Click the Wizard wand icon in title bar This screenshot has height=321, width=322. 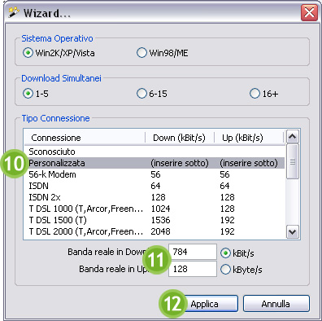coord(14,12)
